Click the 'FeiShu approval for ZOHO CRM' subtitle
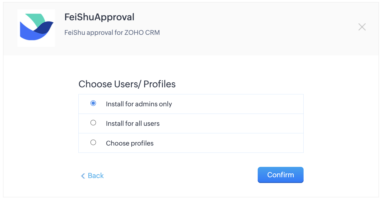 (x=112, y=32)
